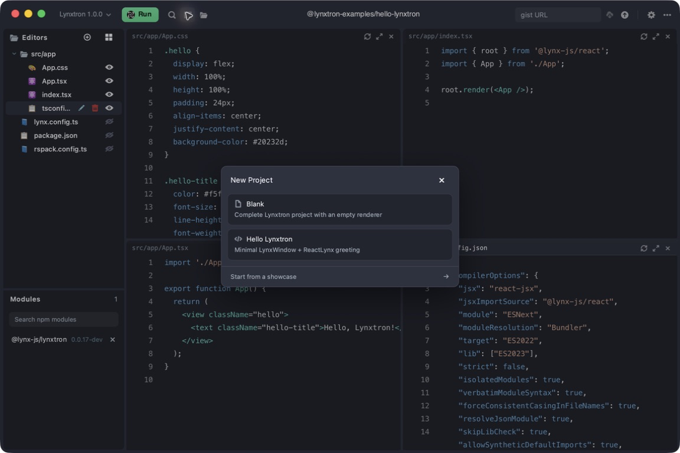Select package.json in the file tree

pyautogui.click(x=55, y=135)
